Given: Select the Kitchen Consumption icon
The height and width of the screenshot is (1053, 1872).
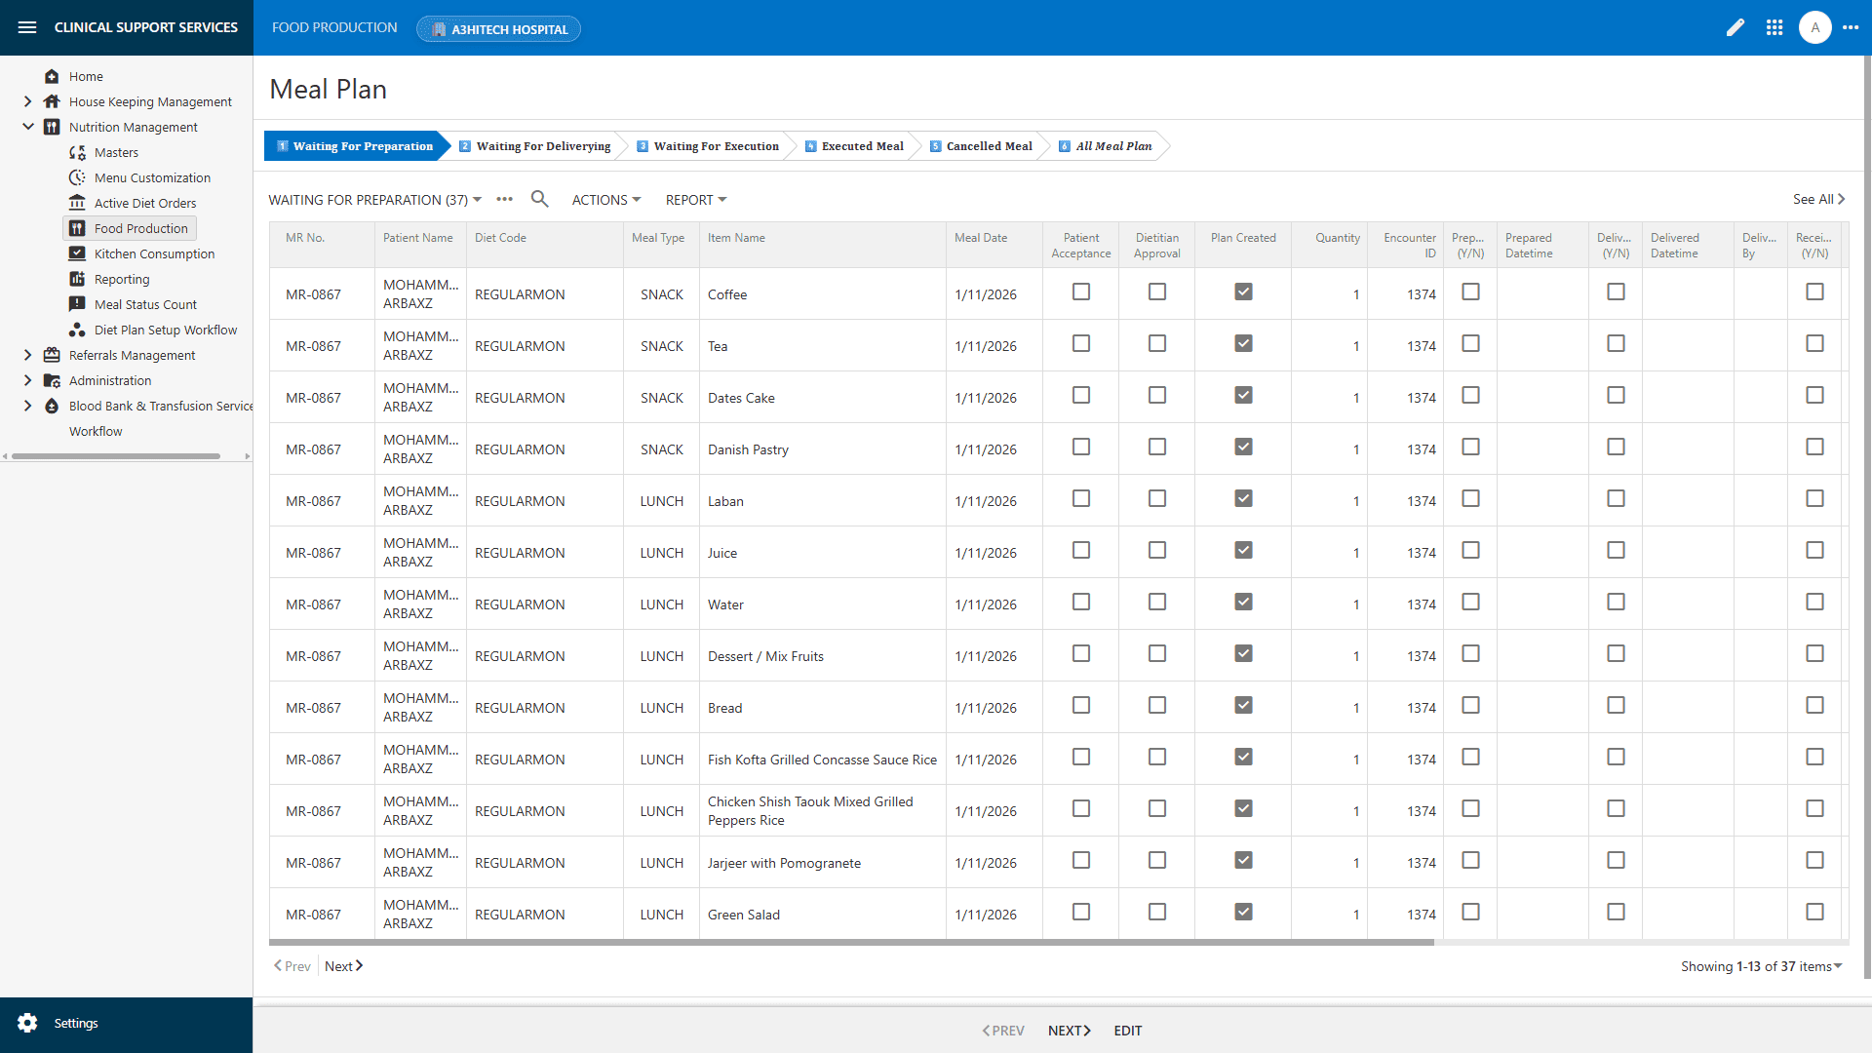Looking at the screenshot, I should (x=77, y=253).
